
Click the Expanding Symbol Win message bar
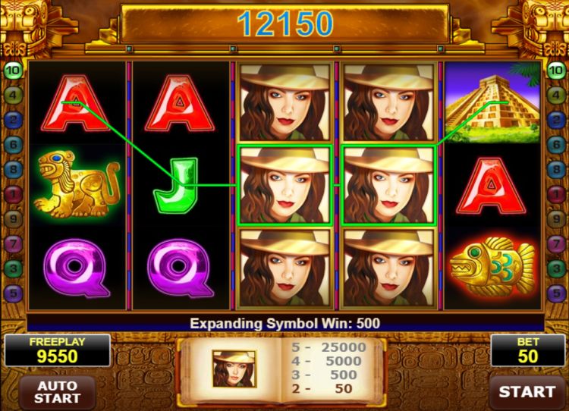click(285, 323)
